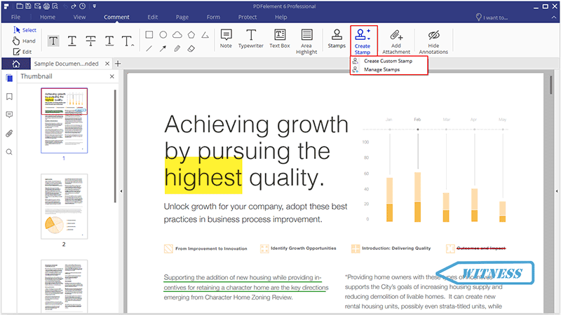This screenshot has height=315, width=561.
Task: Choose the Text Box tool
Action: click(280, 38)
